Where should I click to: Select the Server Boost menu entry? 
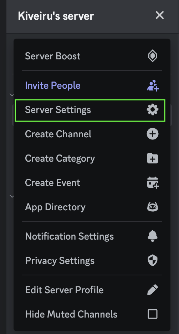click(x=92, y=56)
